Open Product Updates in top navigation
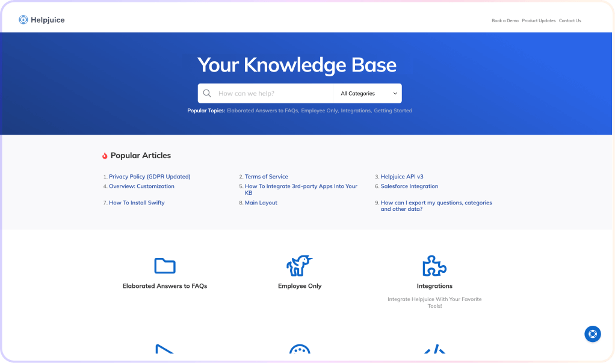This screenshot has height=363, width=615. (539, 21)
